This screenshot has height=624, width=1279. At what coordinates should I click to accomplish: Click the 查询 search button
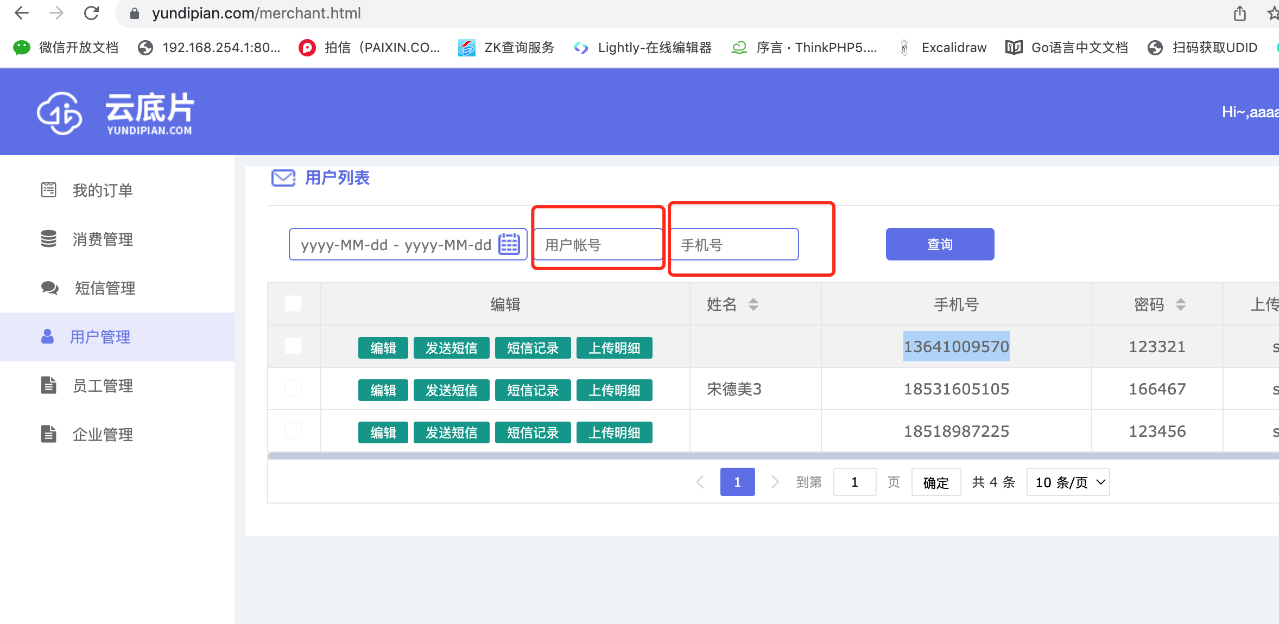click(940, 244)
